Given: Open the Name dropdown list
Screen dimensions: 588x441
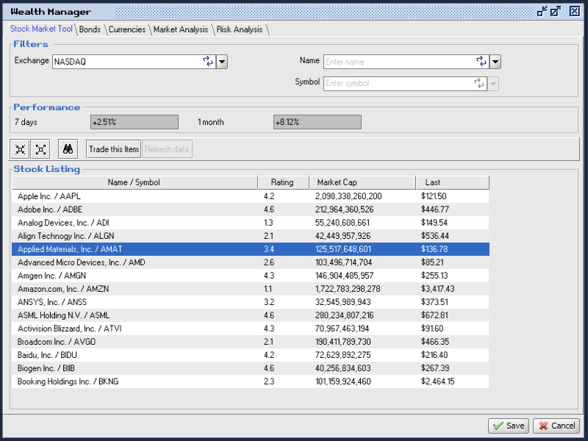Looking at the screenshot, I should (x=495, y=62).
